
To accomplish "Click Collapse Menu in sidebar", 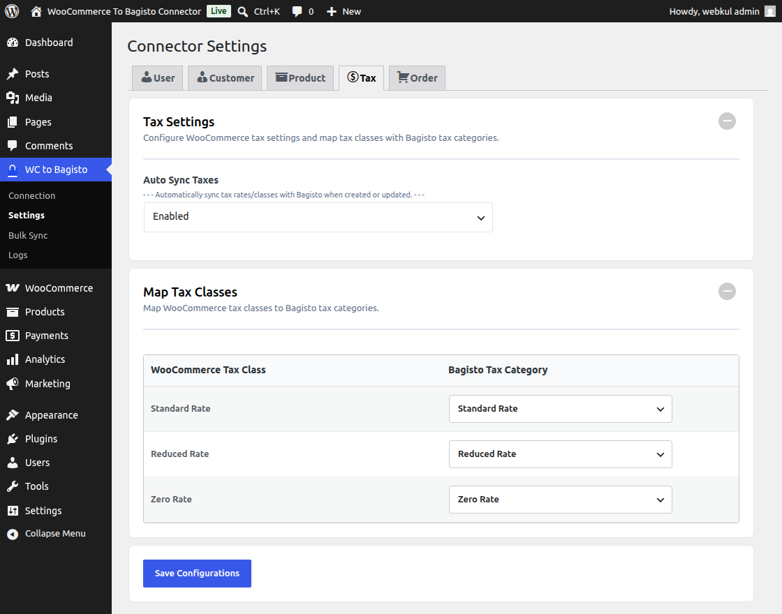I will click(55, 534).
